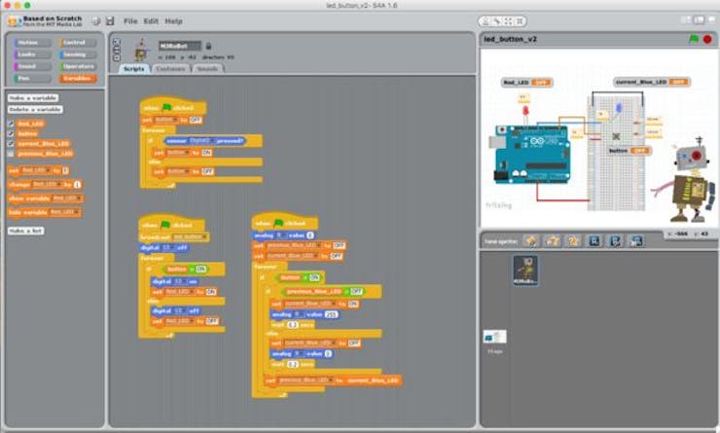Select the duplicate stamp tool
Screen dimensions: 720x433
tap(486, 21)
